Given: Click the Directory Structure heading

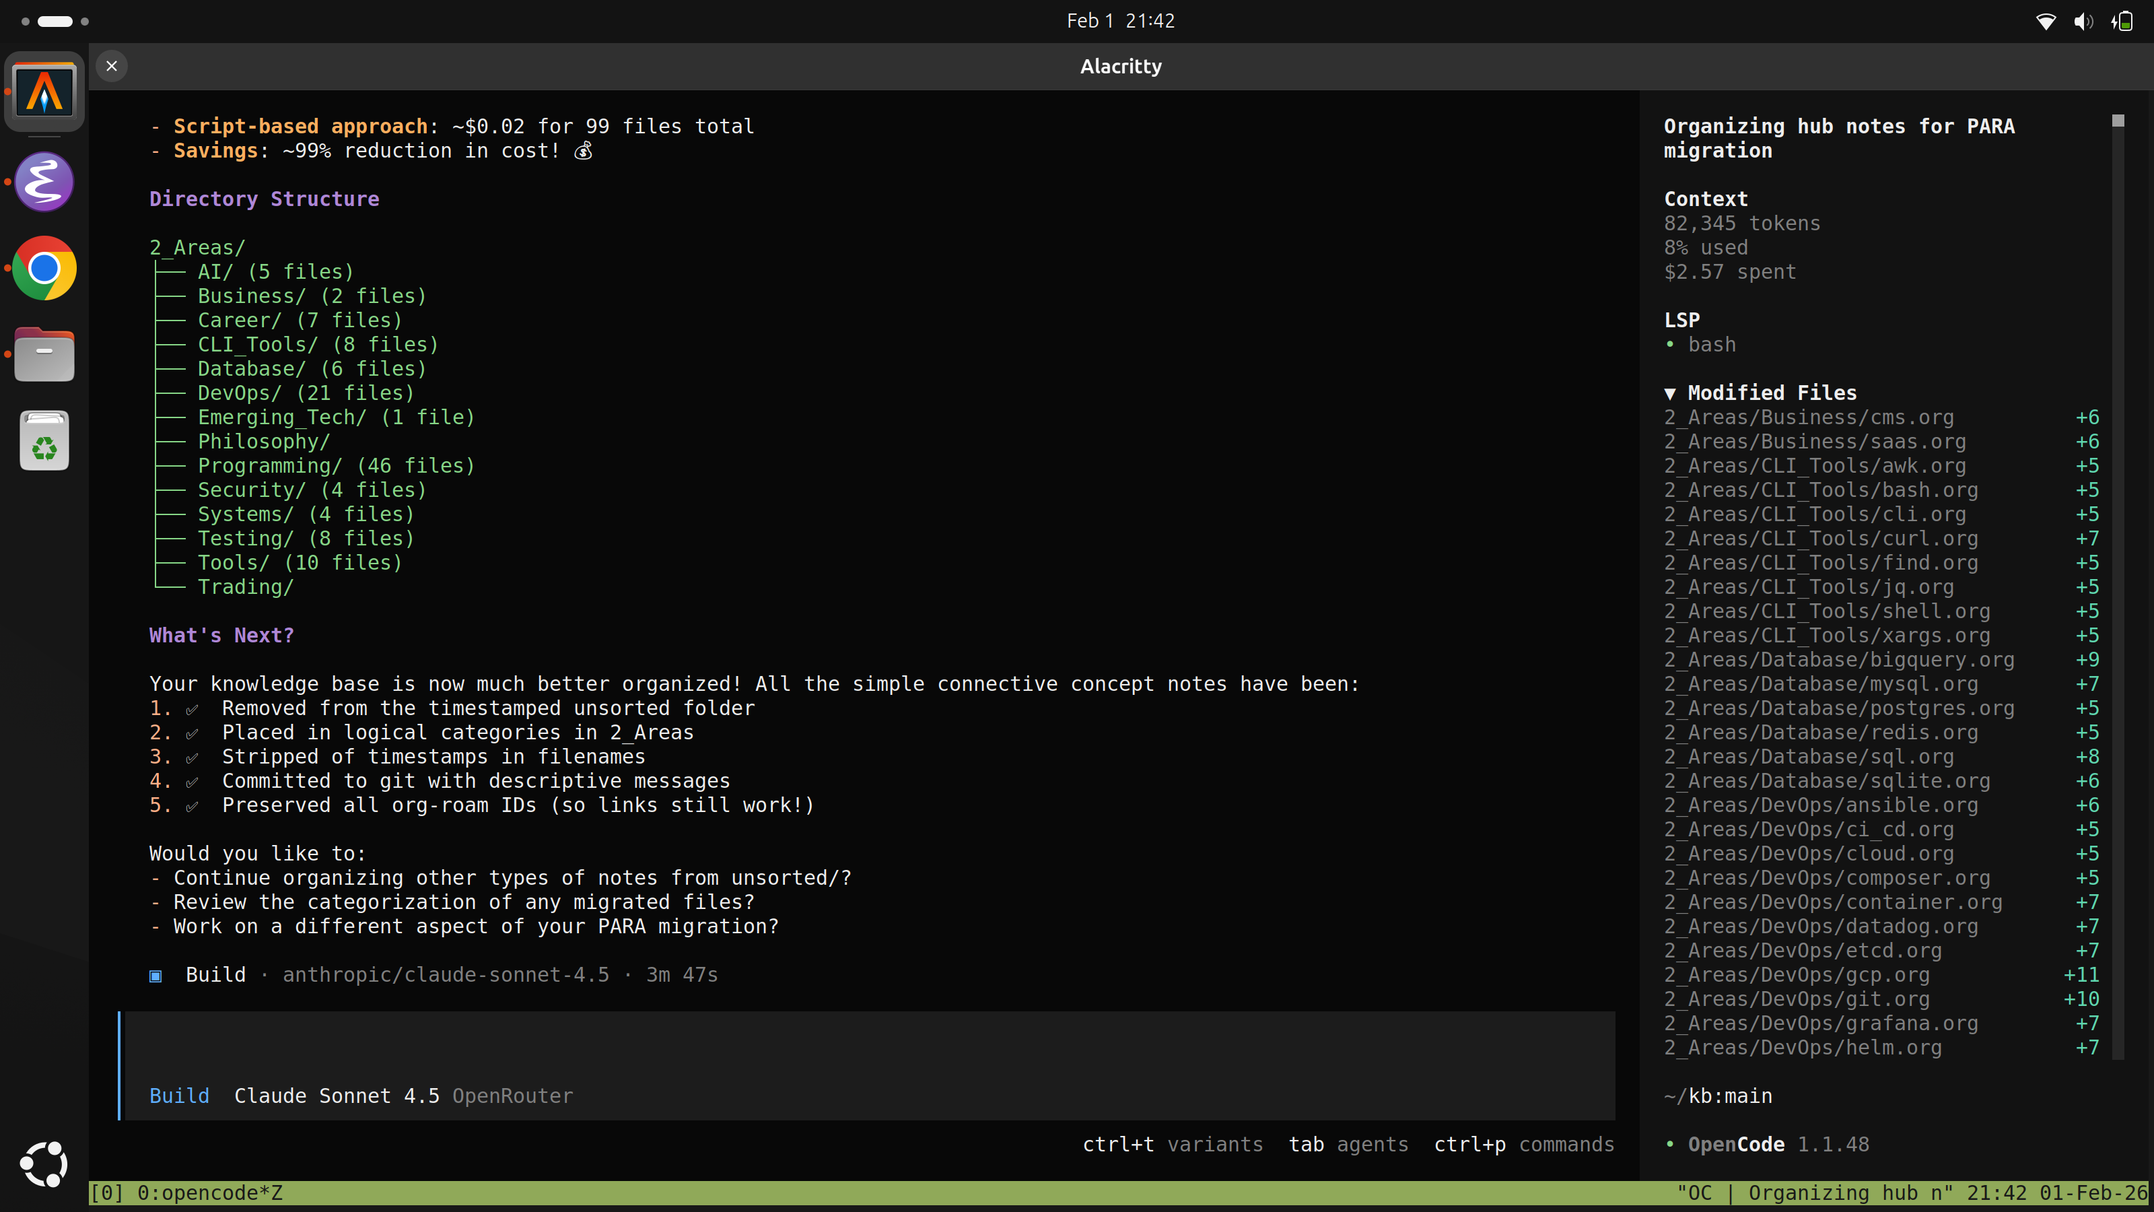Looking at the screenshot, I should [x=265, y=199].
